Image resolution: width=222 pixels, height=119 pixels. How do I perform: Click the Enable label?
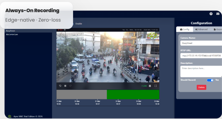[79, 24]
